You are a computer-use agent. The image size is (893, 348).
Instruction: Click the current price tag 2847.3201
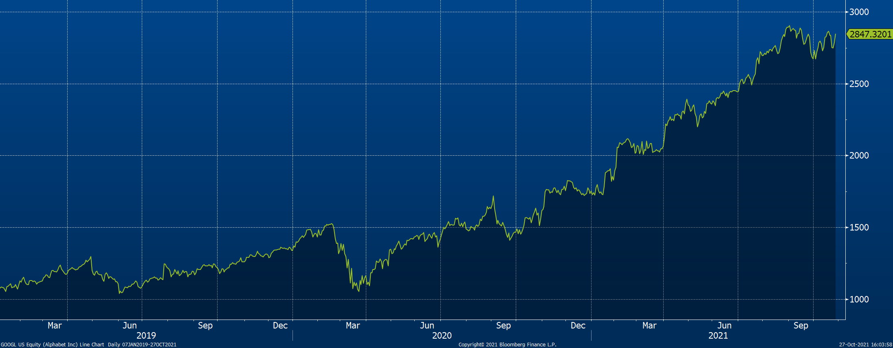click(870, 34)
